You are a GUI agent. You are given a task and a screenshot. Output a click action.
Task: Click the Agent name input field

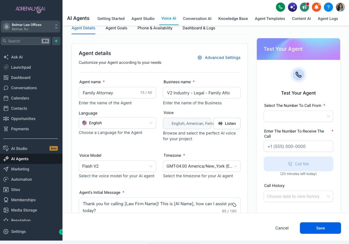[x=117, y=93]
